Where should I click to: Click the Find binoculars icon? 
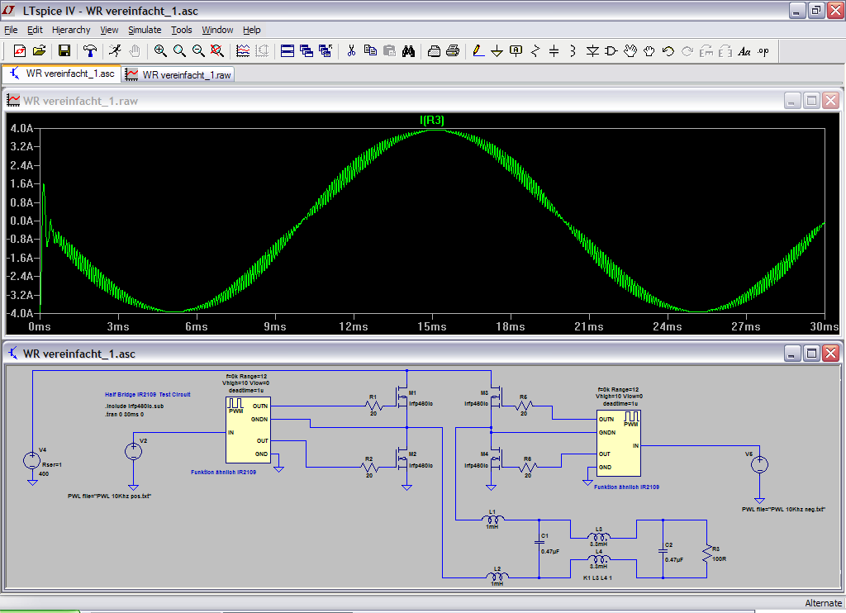(408, 50)
